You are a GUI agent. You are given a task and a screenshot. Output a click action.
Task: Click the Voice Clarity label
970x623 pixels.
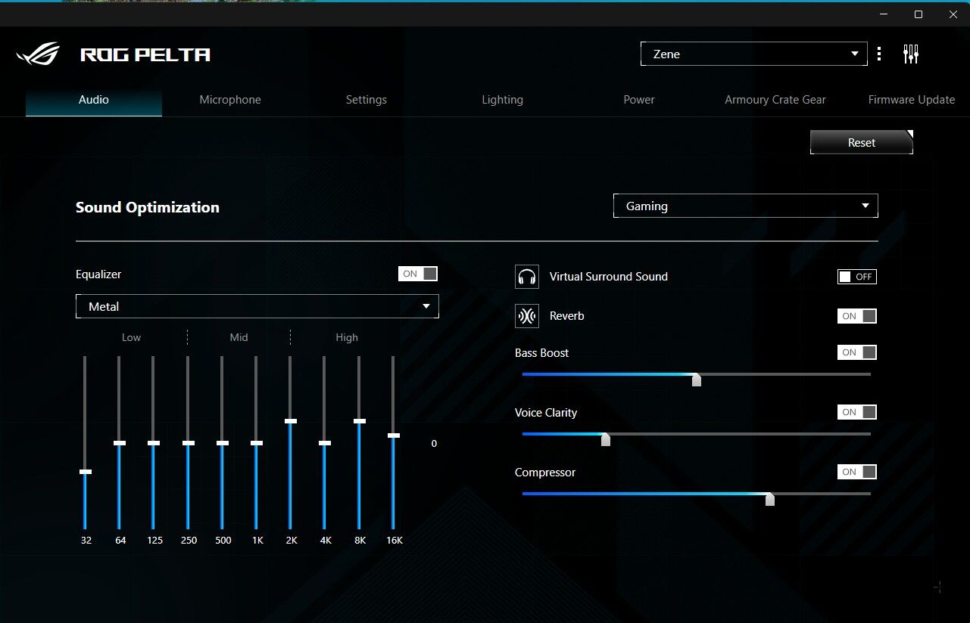(x=546, y=413)
